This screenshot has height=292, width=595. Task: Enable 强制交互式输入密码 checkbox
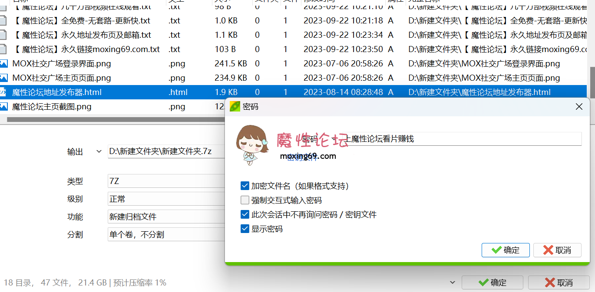click(x=245, y=200)
